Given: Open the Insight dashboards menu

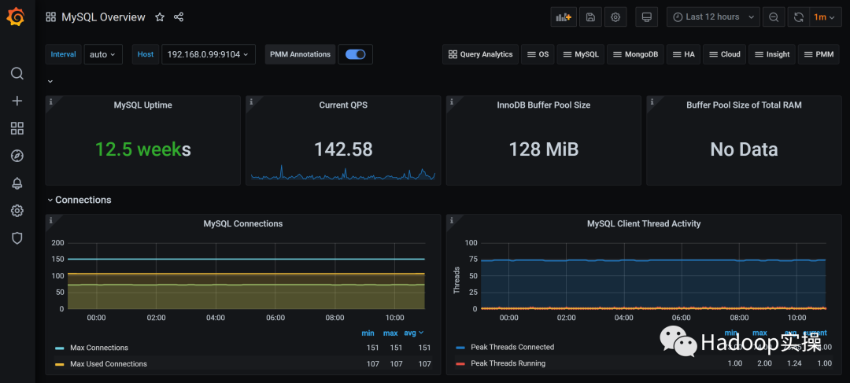Looking at the screenshot, I should (x=772, y=54).
